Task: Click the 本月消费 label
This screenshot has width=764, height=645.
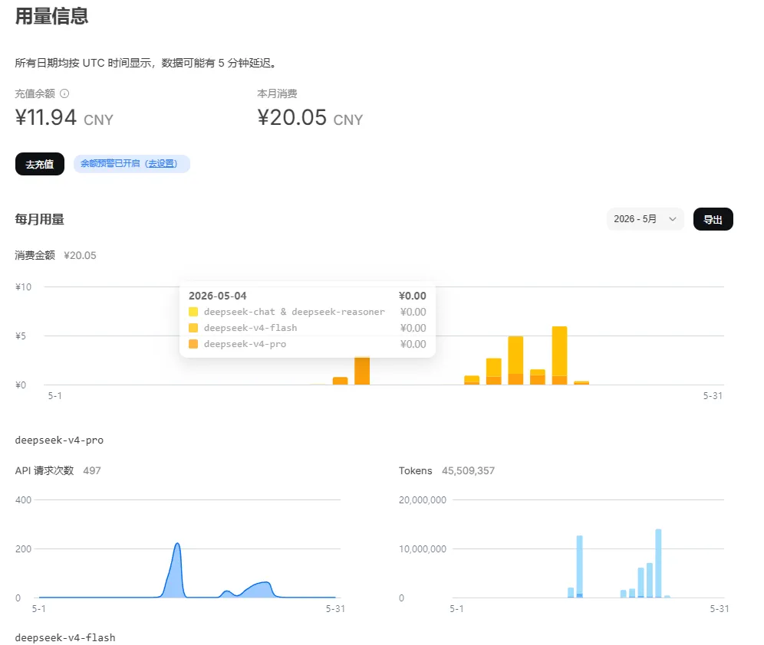Action: click(277, 93)
